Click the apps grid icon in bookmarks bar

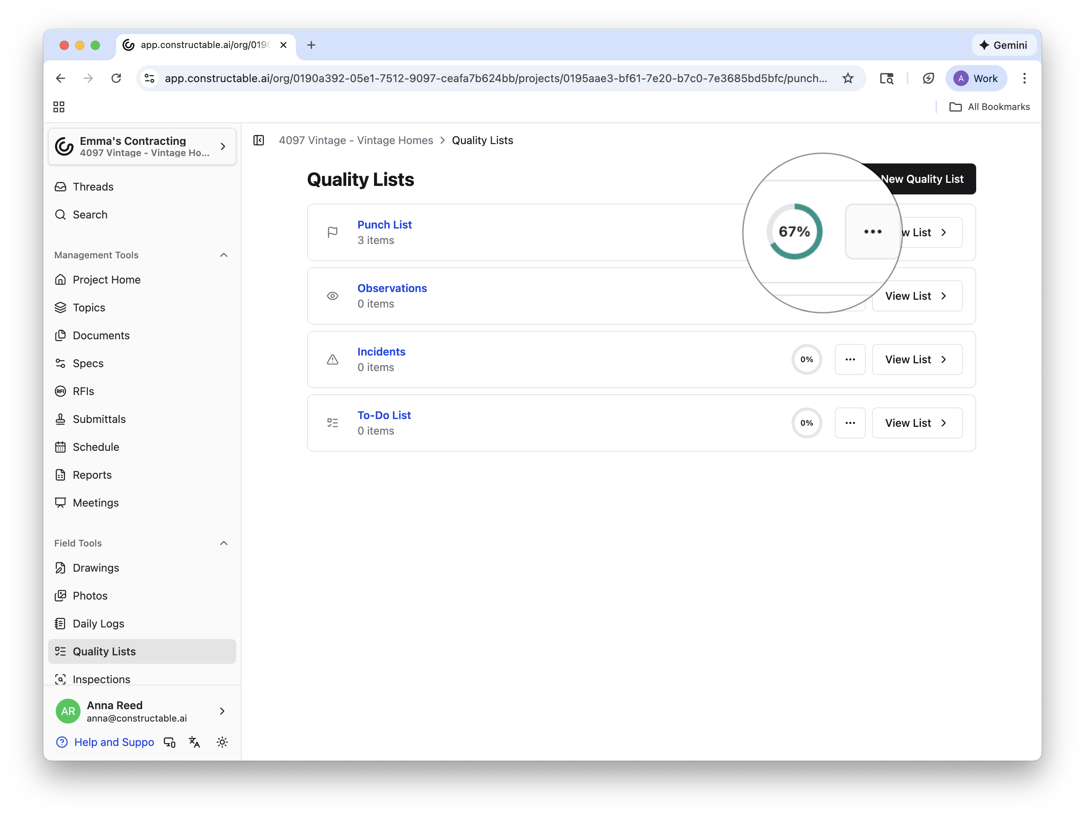coord(59,107)
